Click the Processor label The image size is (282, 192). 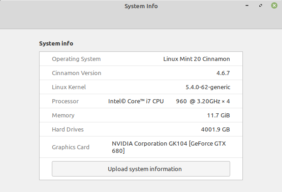(65, 101)
